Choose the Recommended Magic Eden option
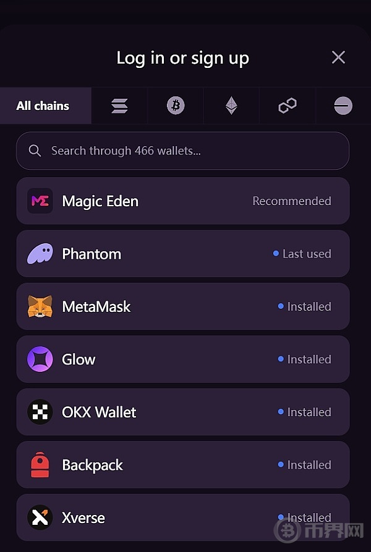The width and height of the screenshot is (371, 552). point(291,201)
